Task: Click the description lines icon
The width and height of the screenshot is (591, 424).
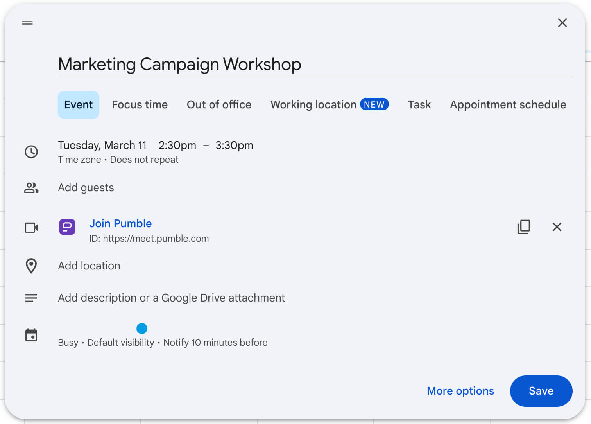Action: pyautogui.click(x=31, y=298)
